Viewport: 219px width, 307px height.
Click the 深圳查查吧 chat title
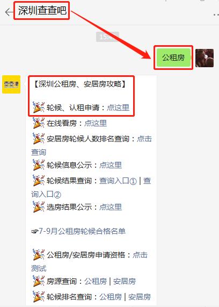(42, 11)
